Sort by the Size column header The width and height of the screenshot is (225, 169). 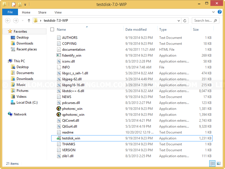click(196, 30)
